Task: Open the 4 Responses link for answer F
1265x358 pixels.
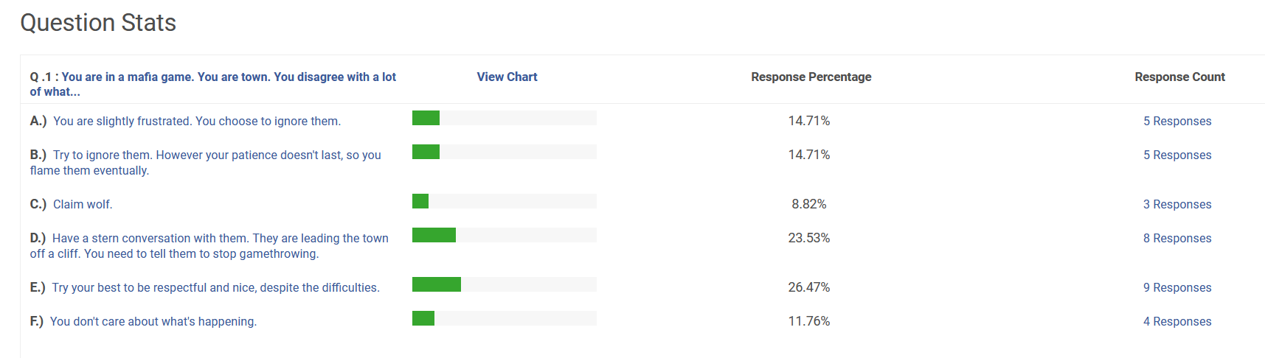Action: [x=1177, y=321]
